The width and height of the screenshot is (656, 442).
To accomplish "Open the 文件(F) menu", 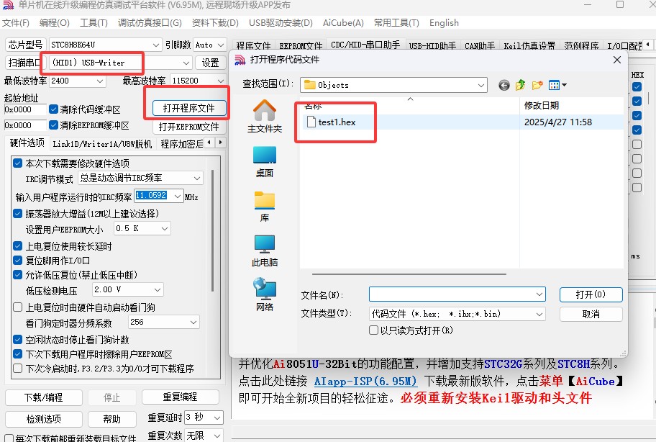I will [x=16, y=23].
